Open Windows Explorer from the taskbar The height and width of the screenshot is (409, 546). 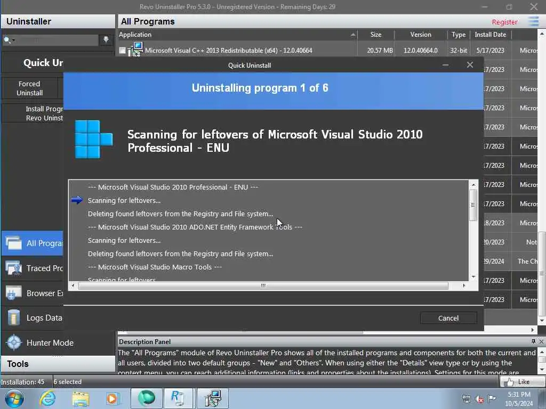pyautogui.click(x=81, y=398)
